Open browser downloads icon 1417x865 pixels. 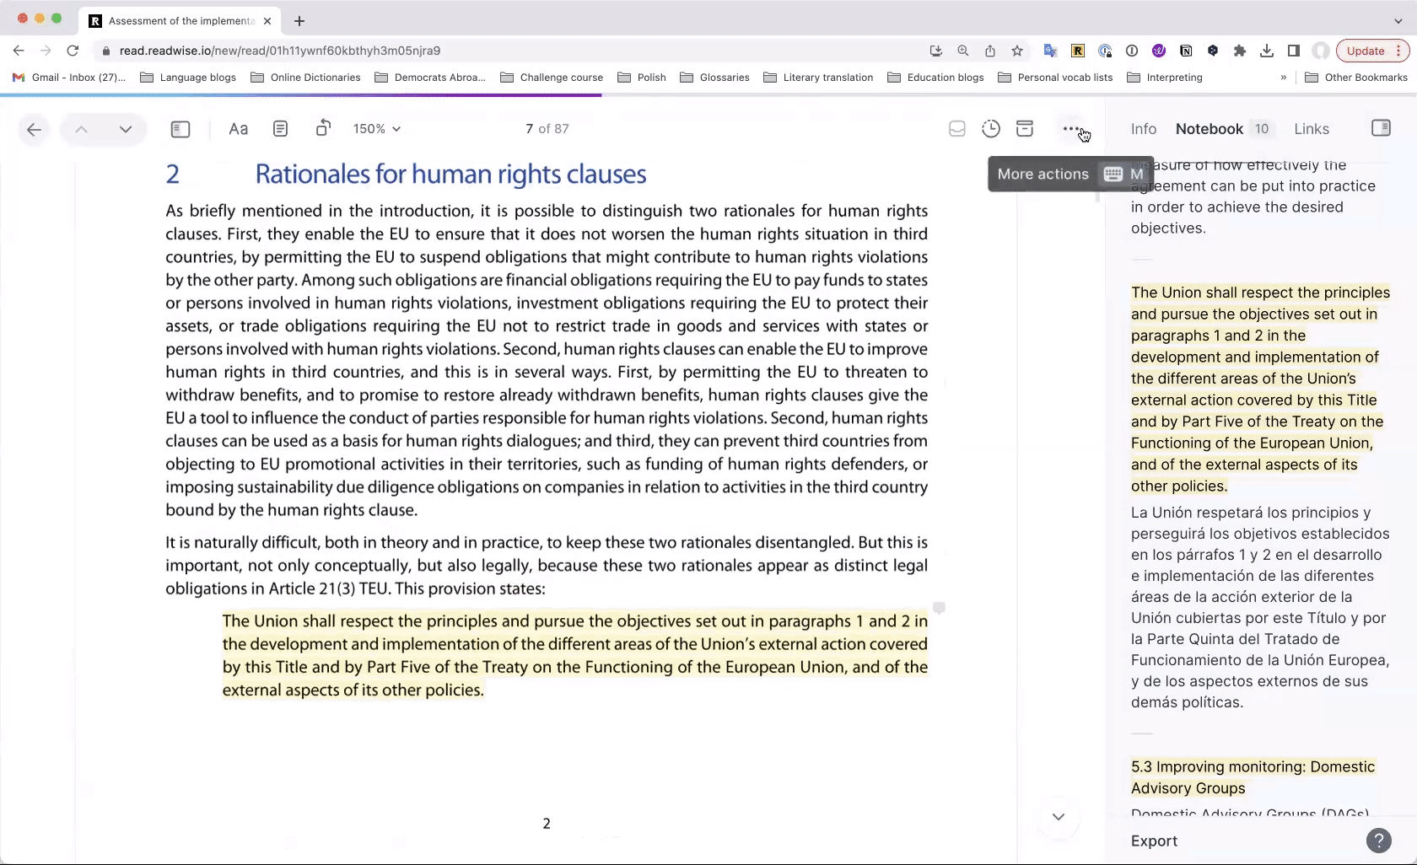[x=1267, y=51]
